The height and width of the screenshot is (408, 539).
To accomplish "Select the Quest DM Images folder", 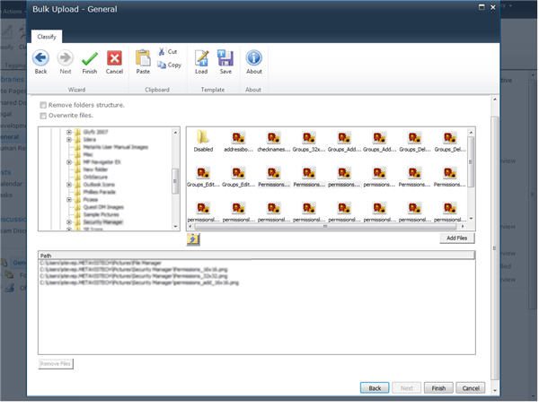I will 103,207.
